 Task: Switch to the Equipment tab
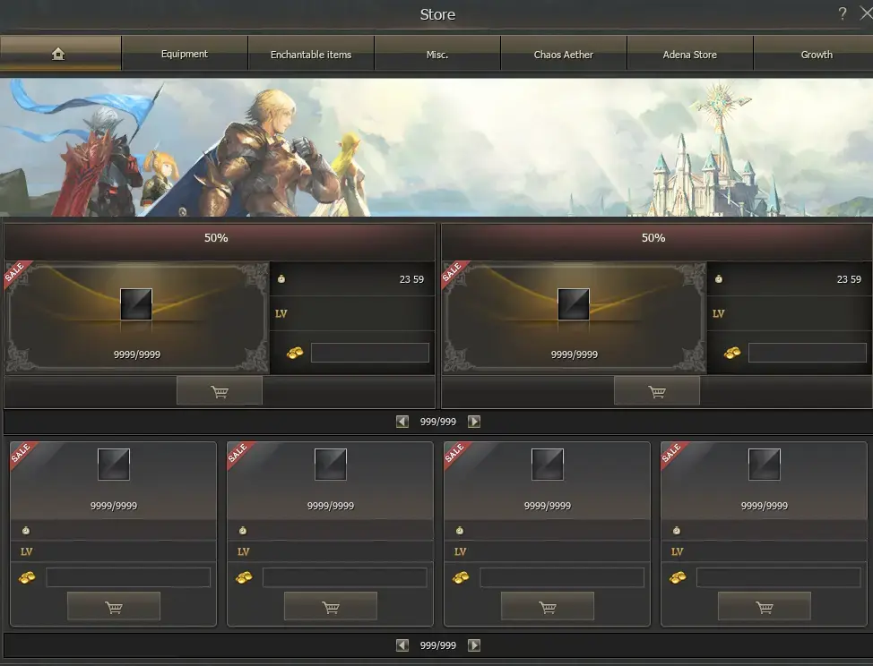tap(185, 54)
